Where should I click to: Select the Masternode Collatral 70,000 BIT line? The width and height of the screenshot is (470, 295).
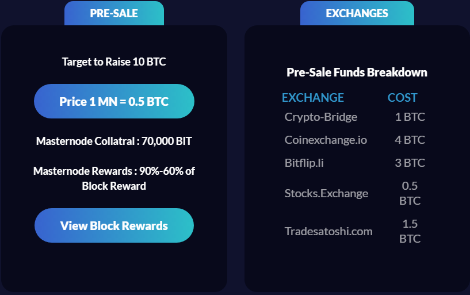click(x=114, y=141)
